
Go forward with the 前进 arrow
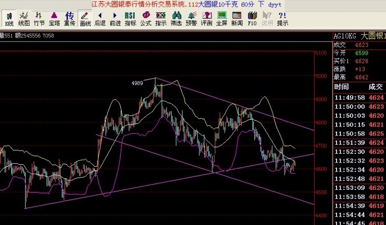point(115,19)
